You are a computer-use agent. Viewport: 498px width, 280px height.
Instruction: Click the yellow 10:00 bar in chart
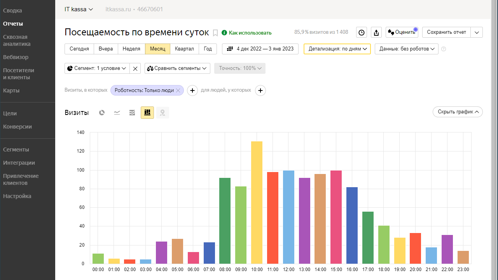[257, 202]
